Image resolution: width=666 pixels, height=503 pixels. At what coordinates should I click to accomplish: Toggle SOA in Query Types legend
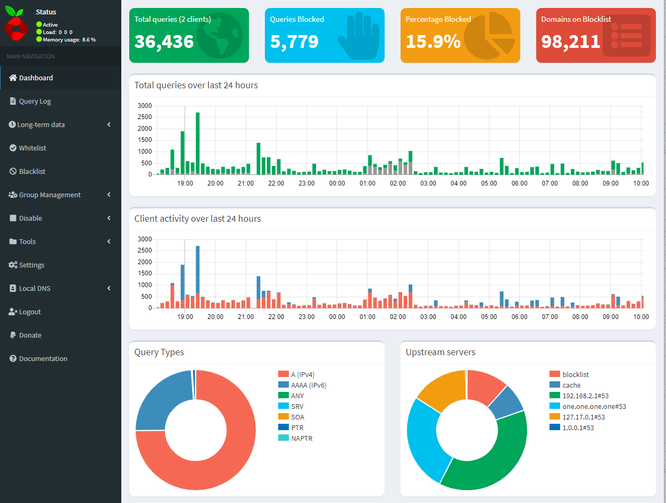291,417
